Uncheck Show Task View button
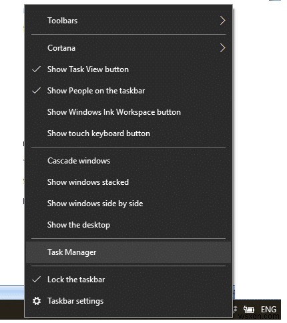 pos(128,69)
